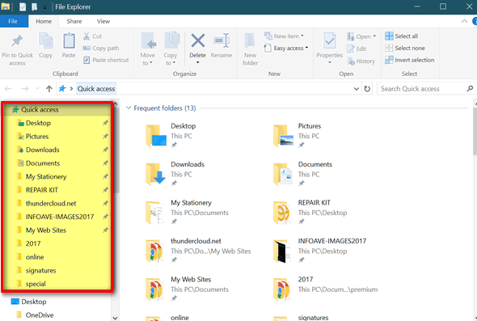Viewport: 477px width, 321px height.
Task: Click the Paste clipboard icon
Action: pos(69,41)
